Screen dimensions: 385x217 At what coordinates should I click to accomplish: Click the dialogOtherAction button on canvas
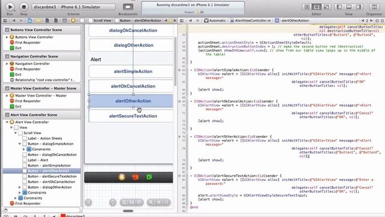(x=131, y=45)
